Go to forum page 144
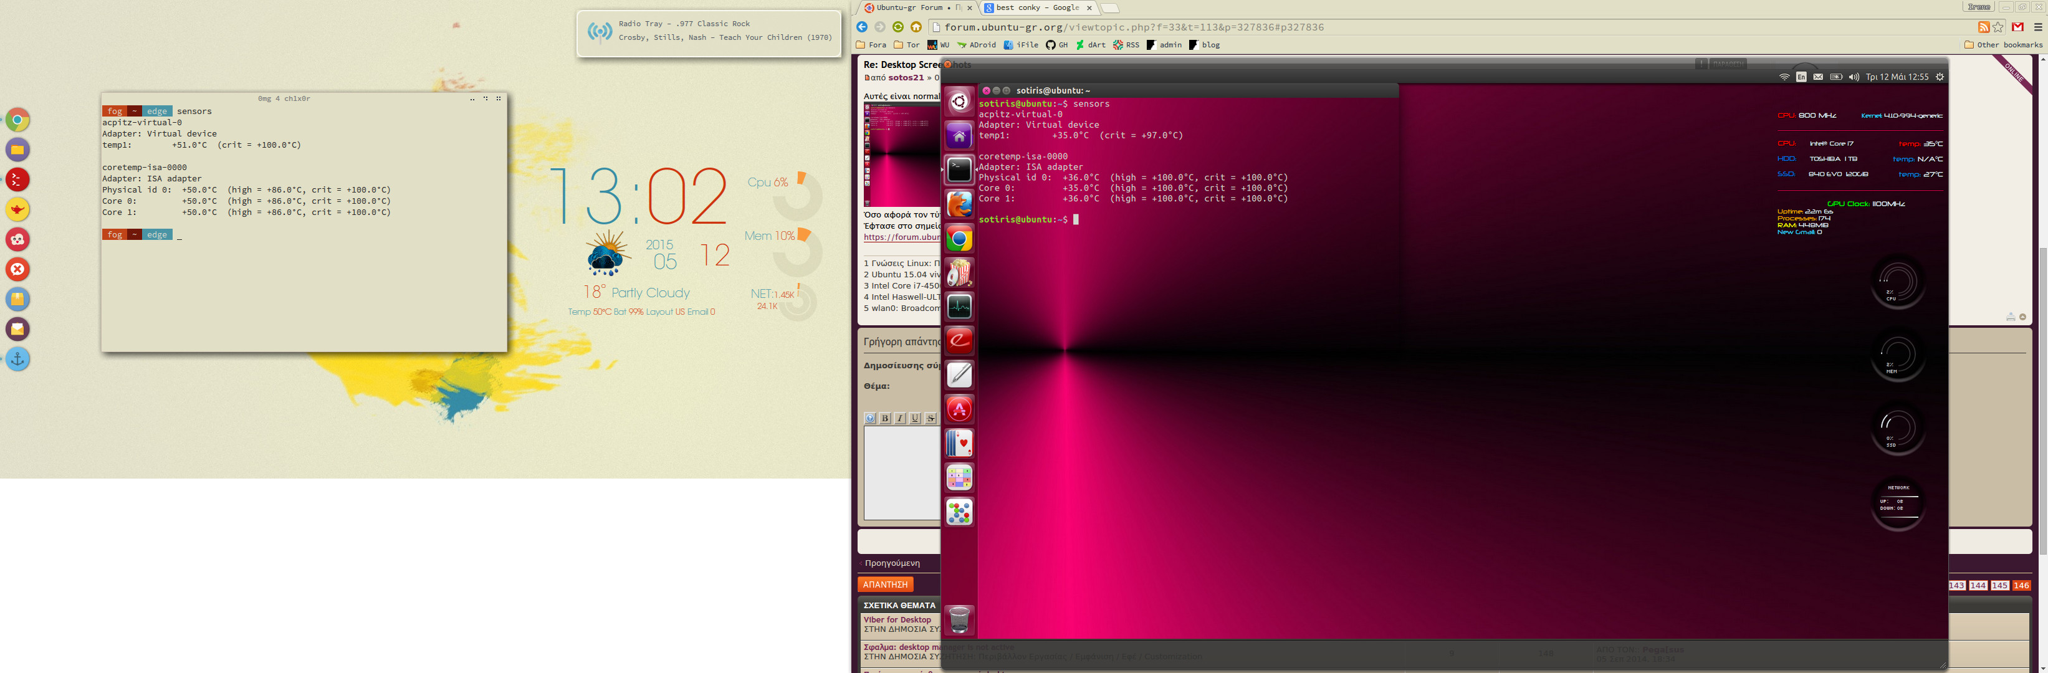The width and height of the screenshot is (2048, 673). [x=1978, y=586]
